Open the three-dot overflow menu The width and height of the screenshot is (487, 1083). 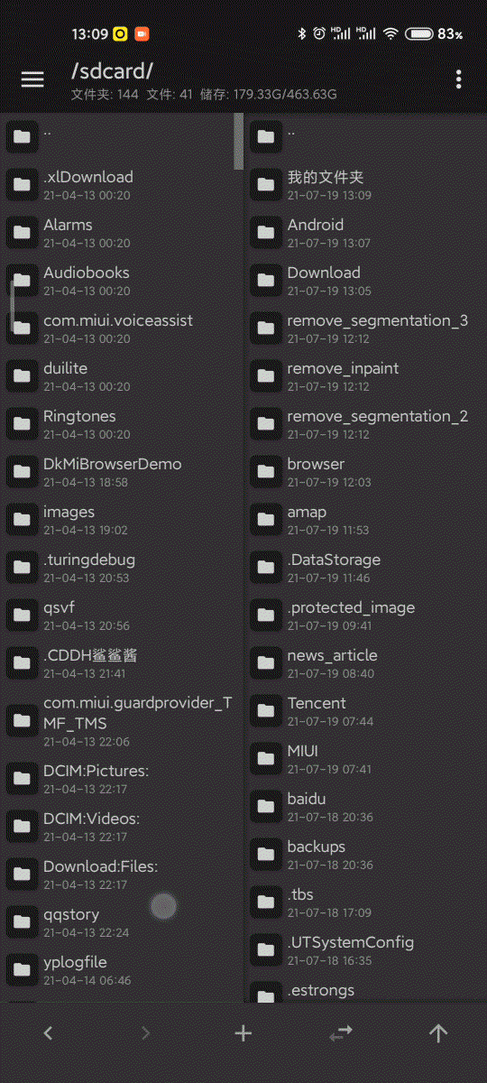(459, 79)
